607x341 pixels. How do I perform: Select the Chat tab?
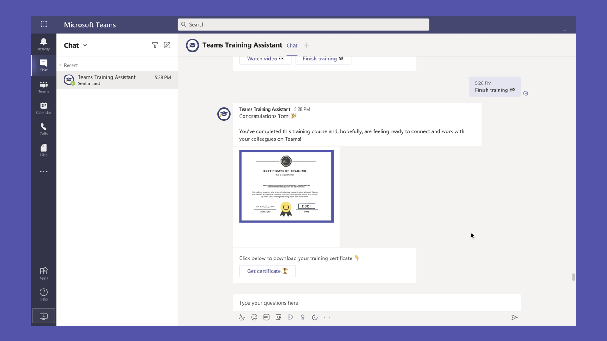coord(292,45)
